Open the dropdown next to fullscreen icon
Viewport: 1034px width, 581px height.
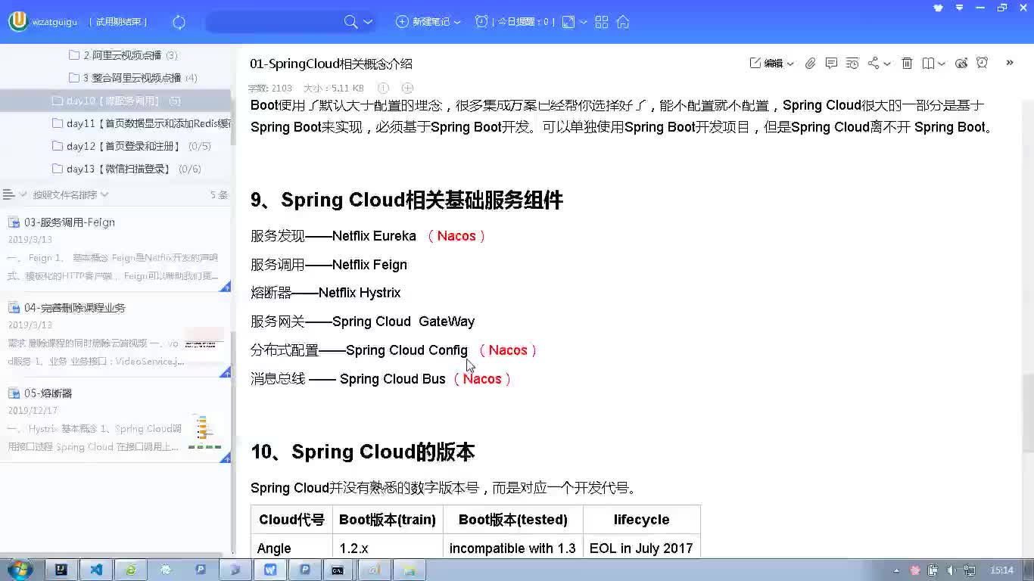[x=584, y=23]
